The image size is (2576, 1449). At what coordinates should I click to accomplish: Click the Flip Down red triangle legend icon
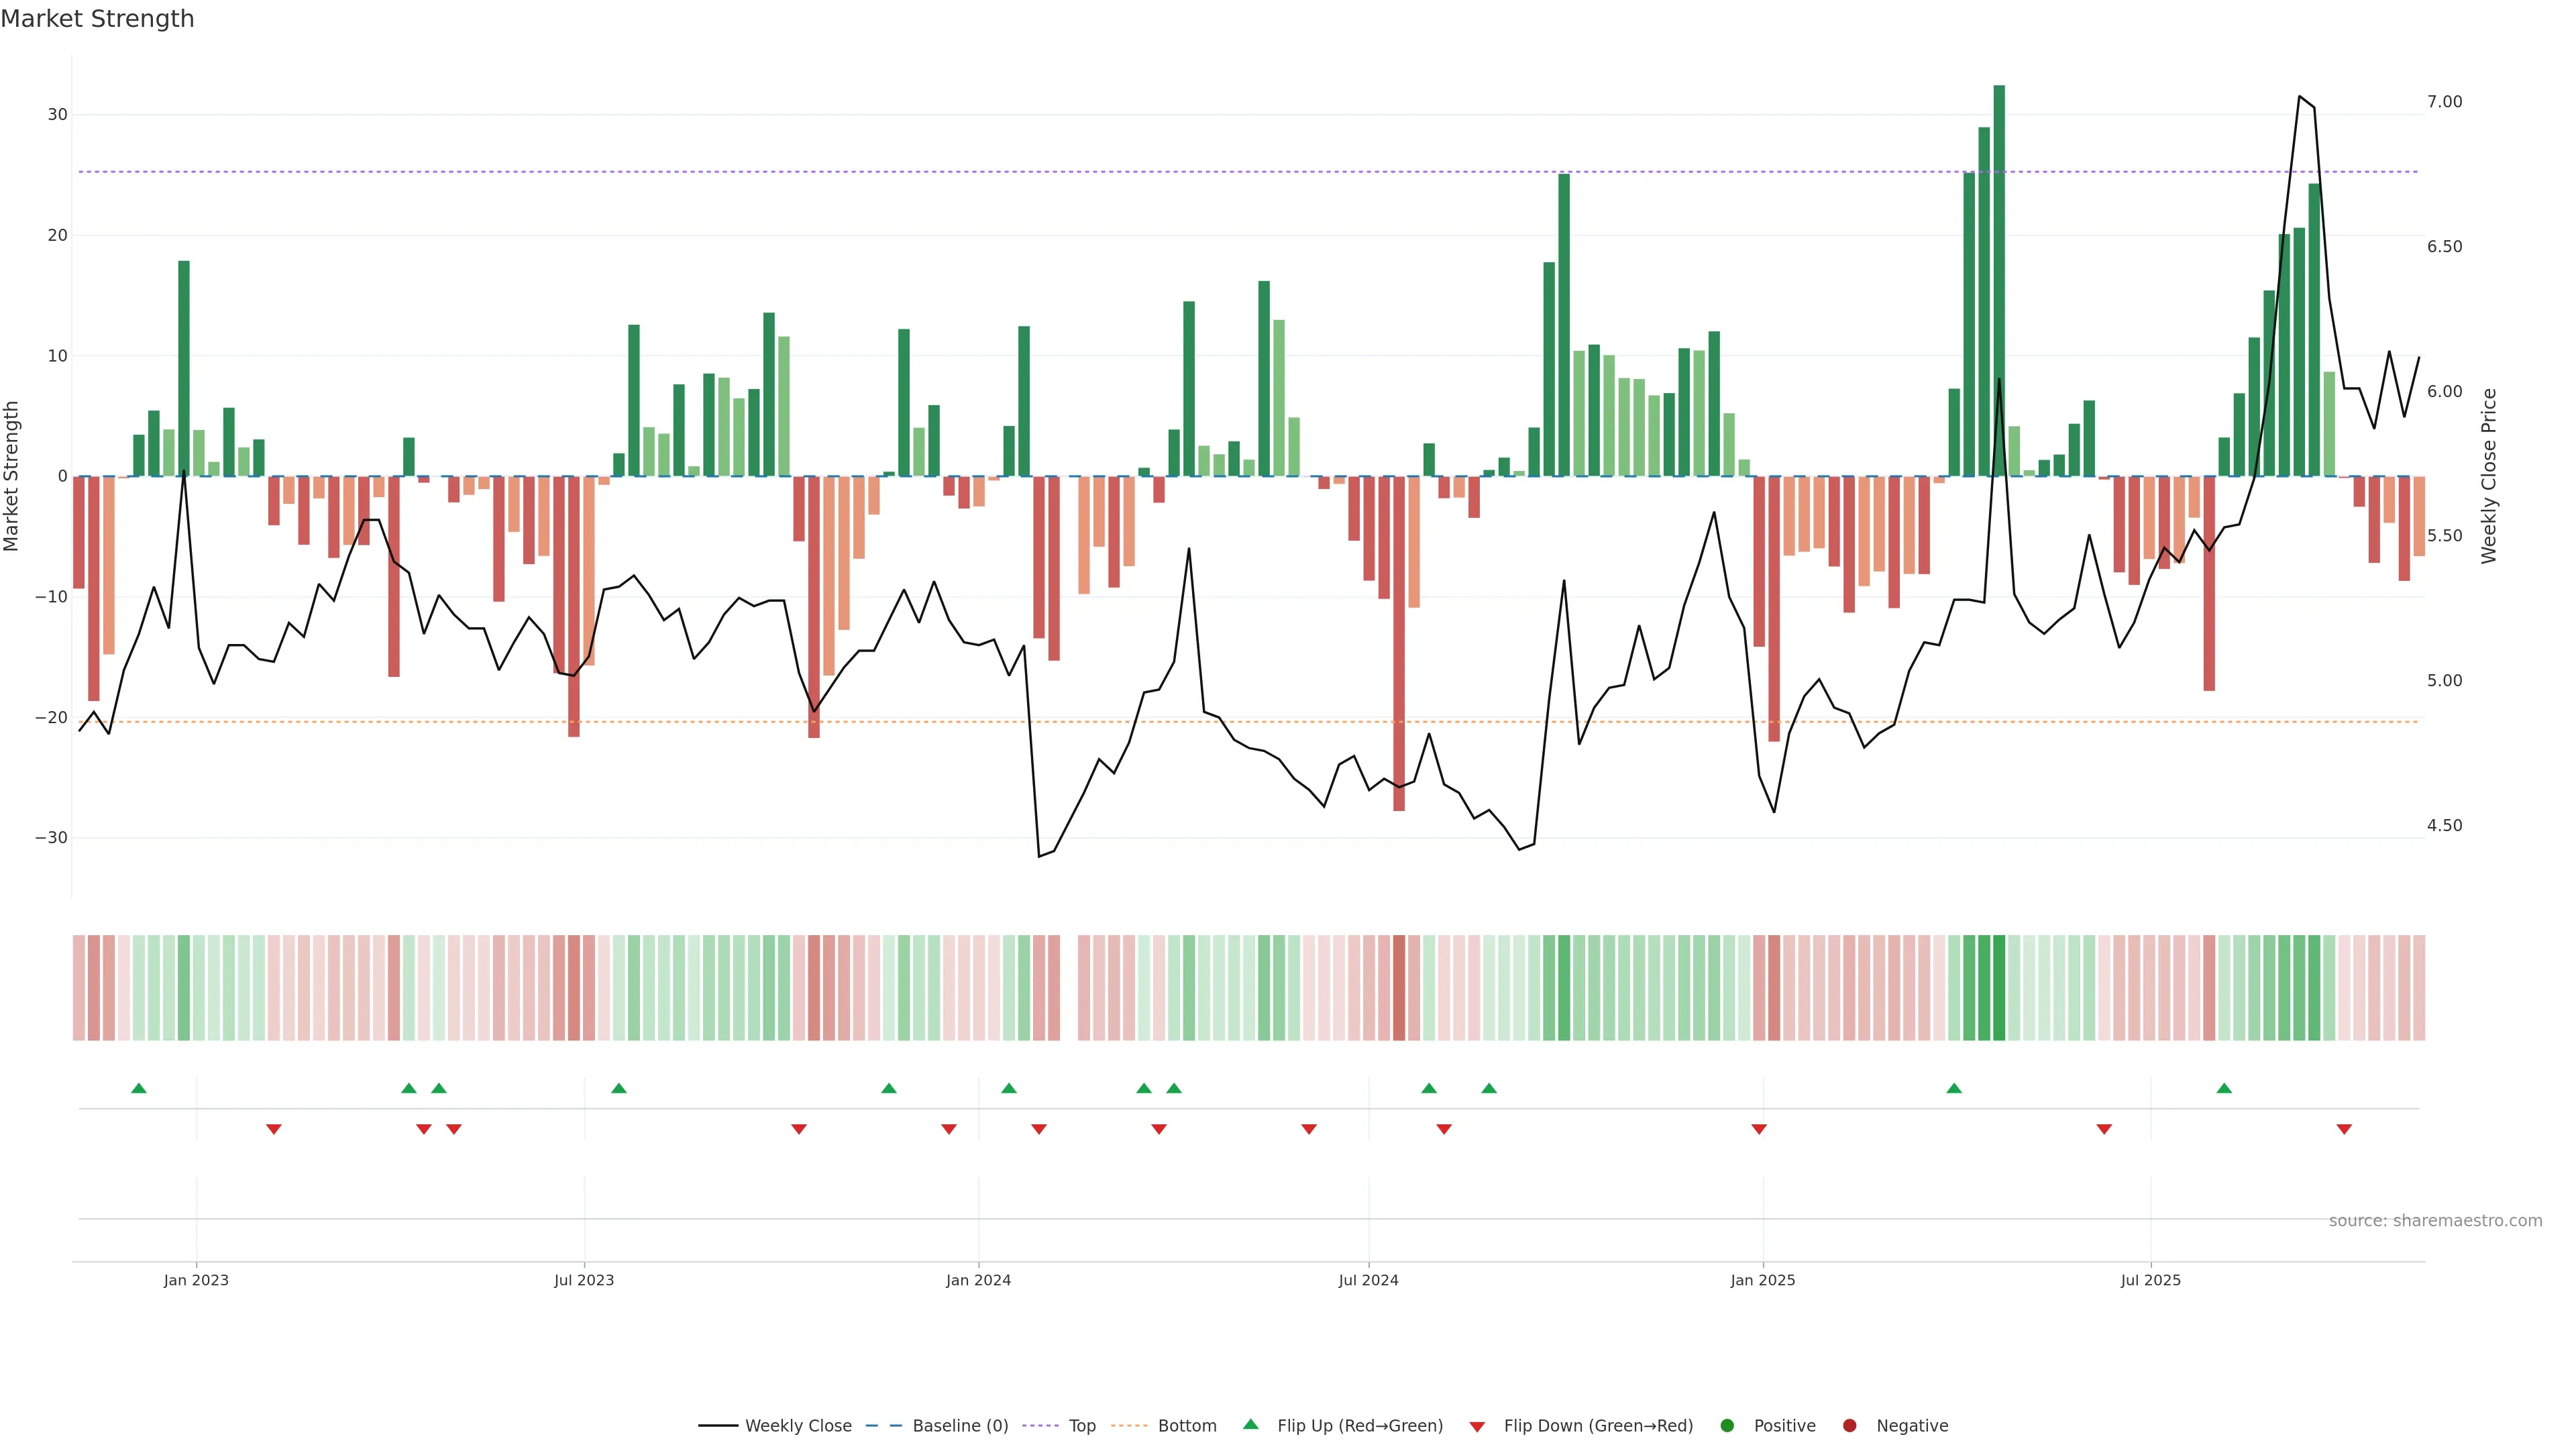pos(1477,1427)
